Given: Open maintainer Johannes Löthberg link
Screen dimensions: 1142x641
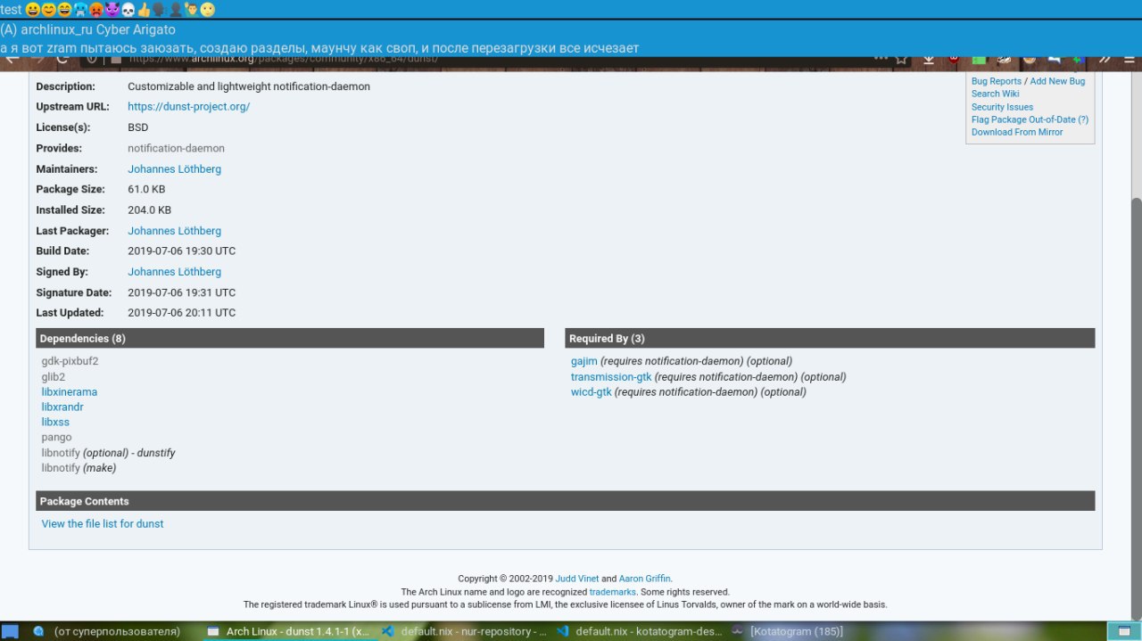Looking at the screenshot, I should (174, 169).
